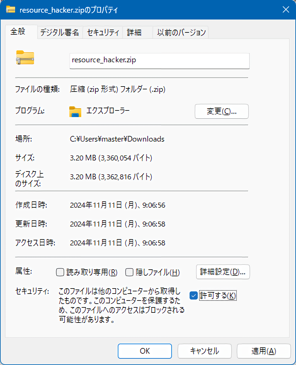296x365 pixels.
Task: Click the Explorer (エクスプローラー) program icon
Action: (x=75, y=111)
